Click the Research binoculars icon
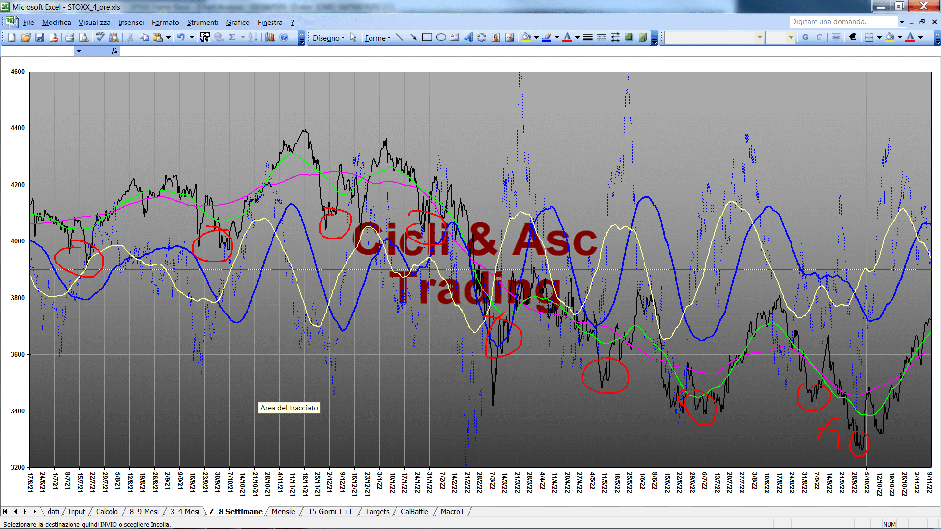The height and width of the screenshot is (529, 941). (x=114, y=38)
